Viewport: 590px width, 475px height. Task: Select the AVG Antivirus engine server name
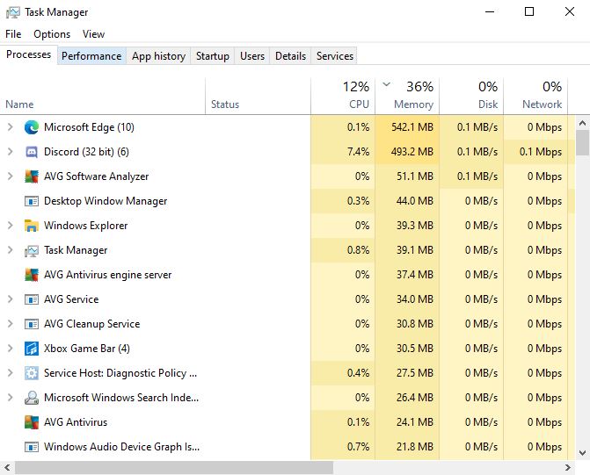[x=107, y=275]
